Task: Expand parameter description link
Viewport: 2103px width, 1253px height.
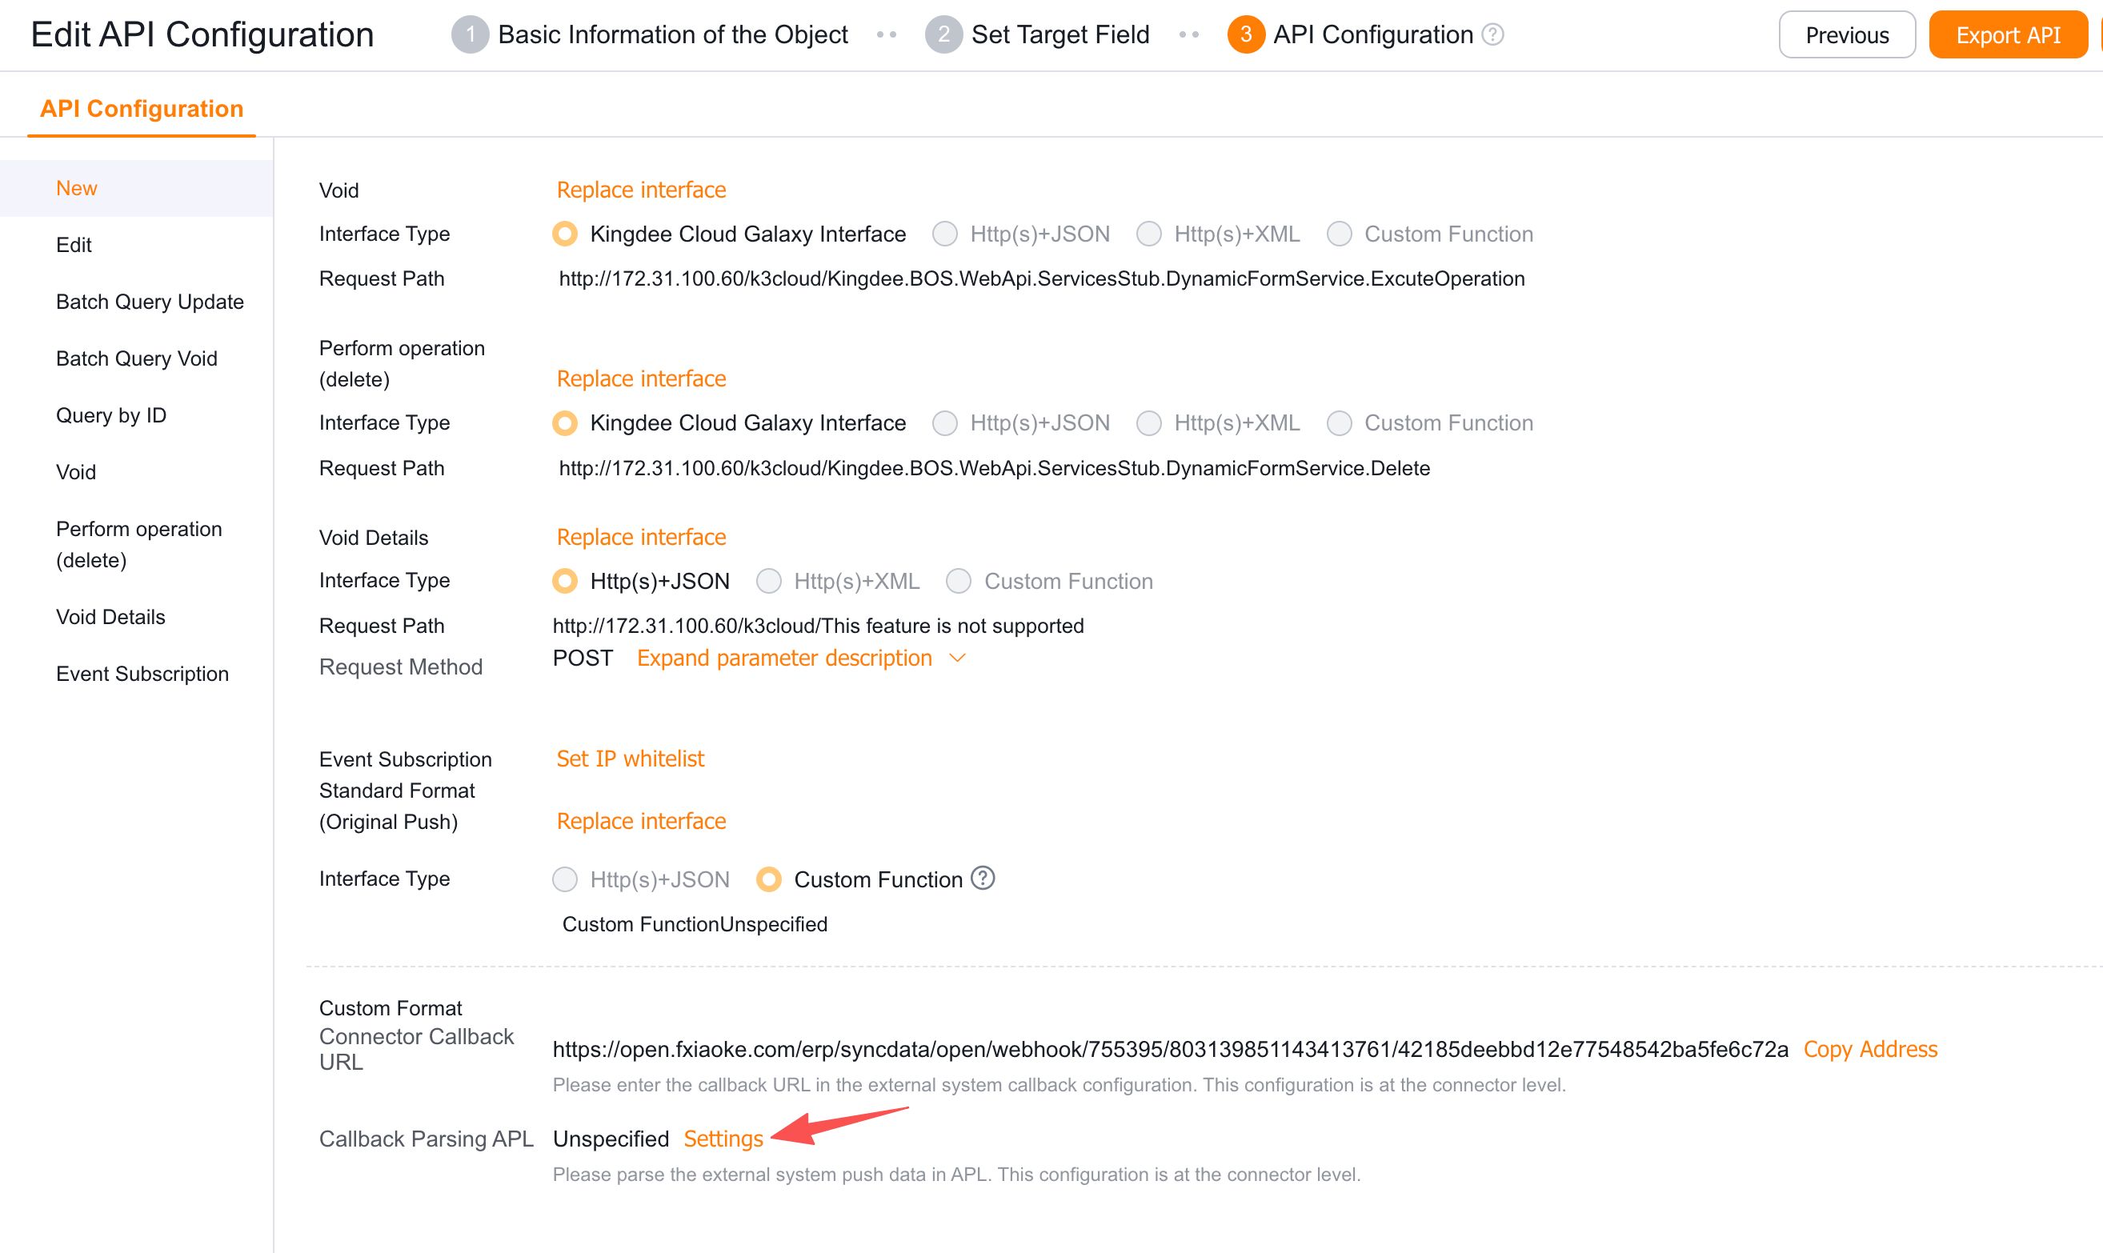Action: pos(783,658)
